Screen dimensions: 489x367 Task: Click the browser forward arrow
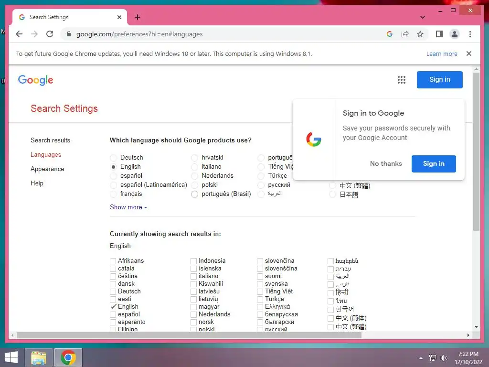[x=34, y=34]
